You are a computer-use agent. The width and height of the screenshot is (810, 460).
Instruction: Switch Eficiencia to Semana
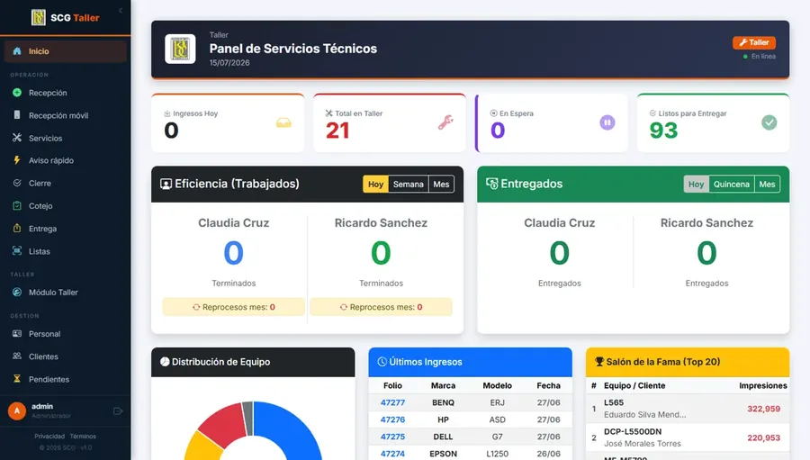point(408,184)
